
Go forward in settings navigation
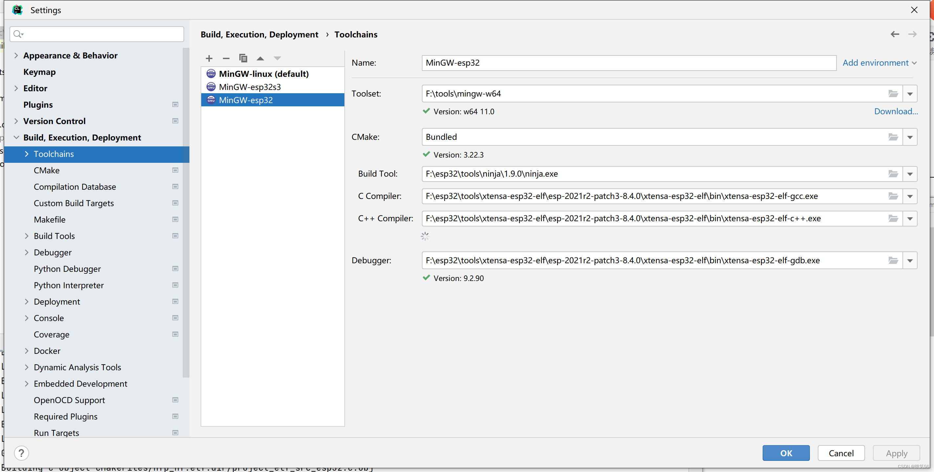912,34
